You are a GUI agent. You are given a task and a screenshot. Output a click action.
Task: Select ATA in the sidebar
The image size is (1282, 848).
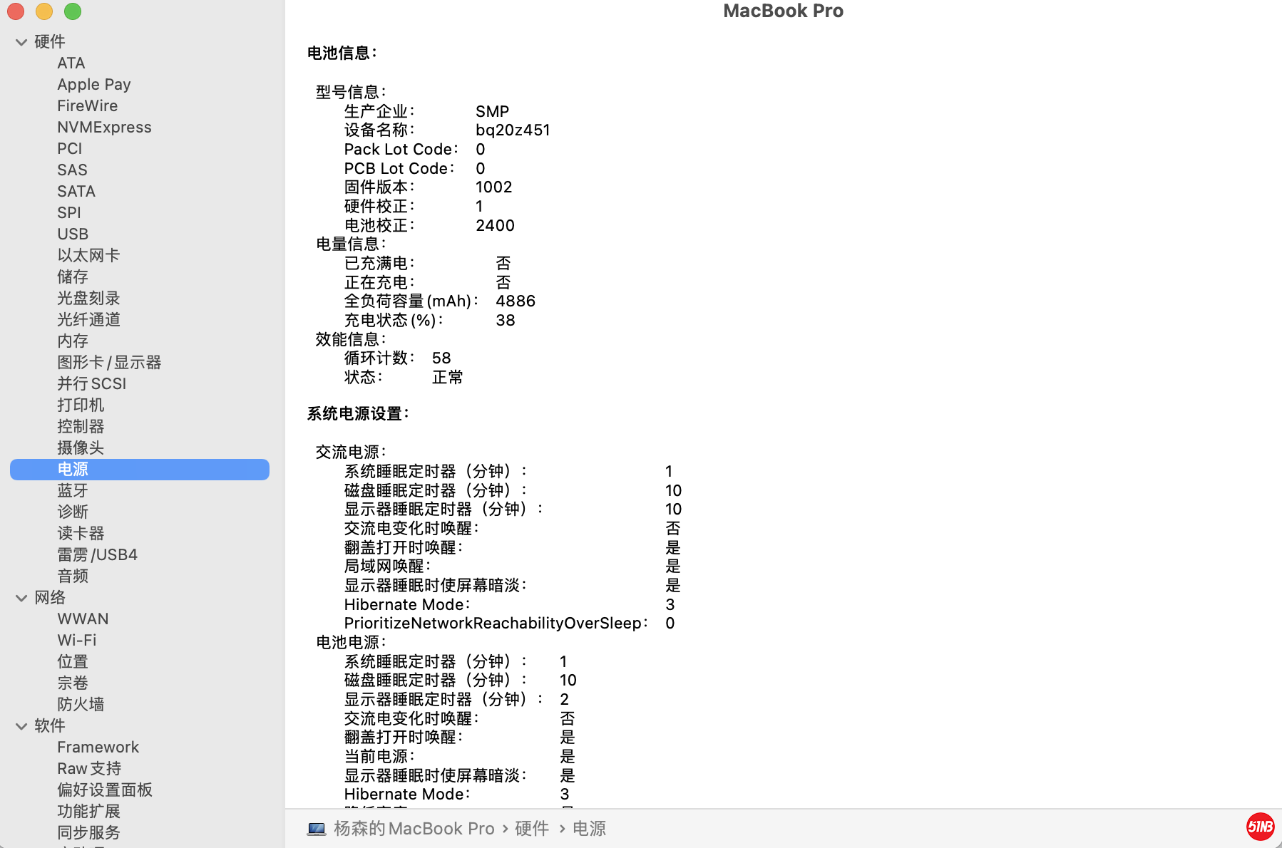click(71, 63)
